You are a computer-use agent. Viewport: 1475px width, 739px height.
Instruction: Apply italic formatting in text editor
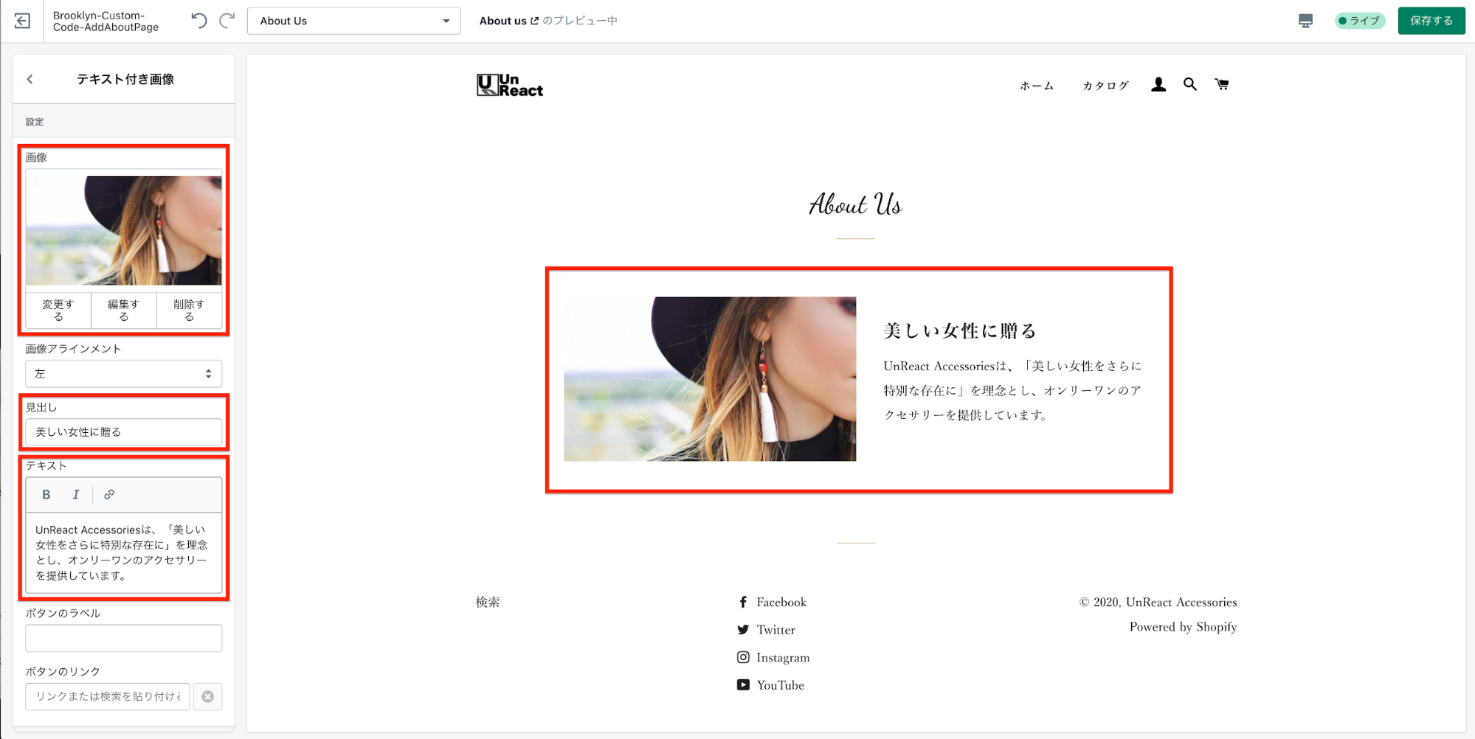(75, 495)
